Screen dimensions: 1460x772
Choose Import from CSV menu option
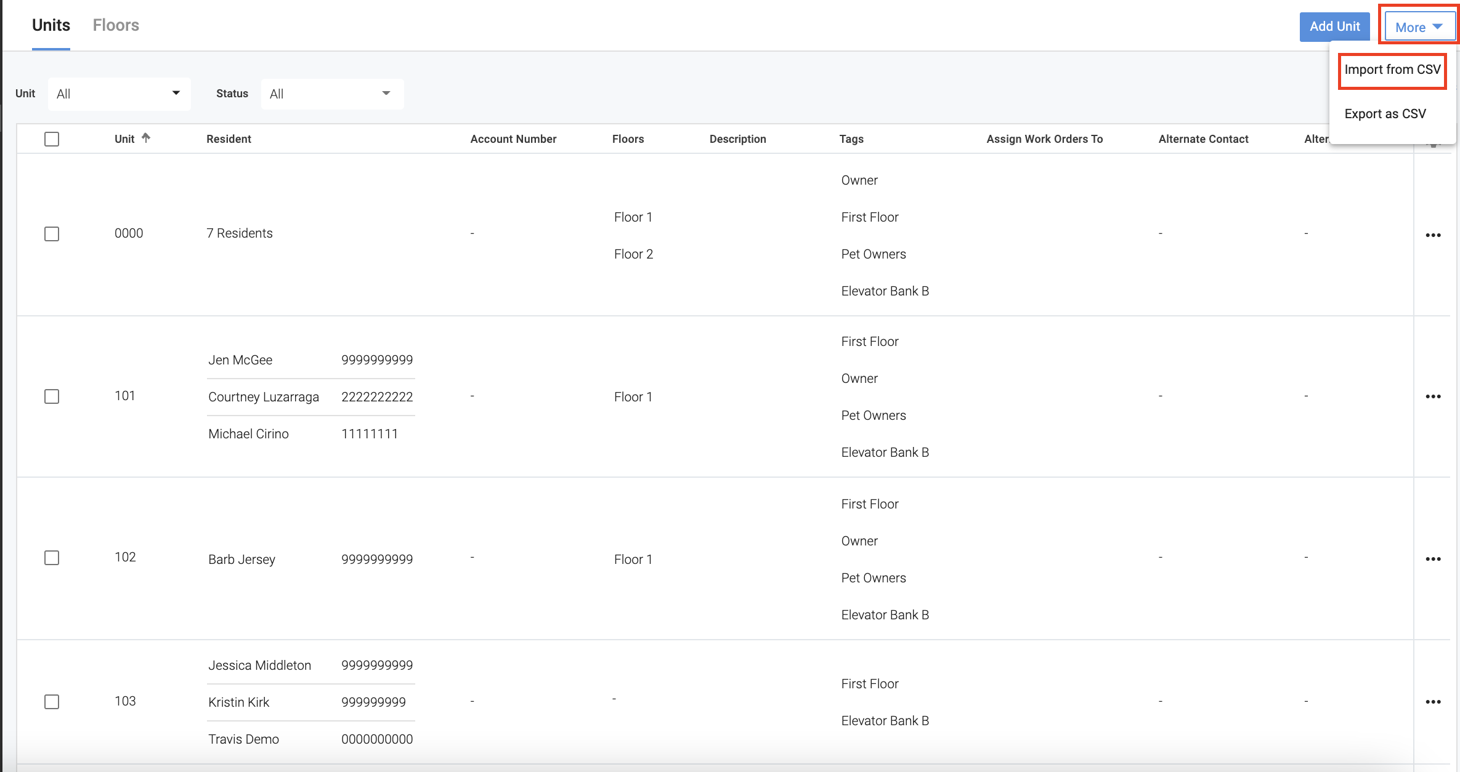pos(1392,70)
